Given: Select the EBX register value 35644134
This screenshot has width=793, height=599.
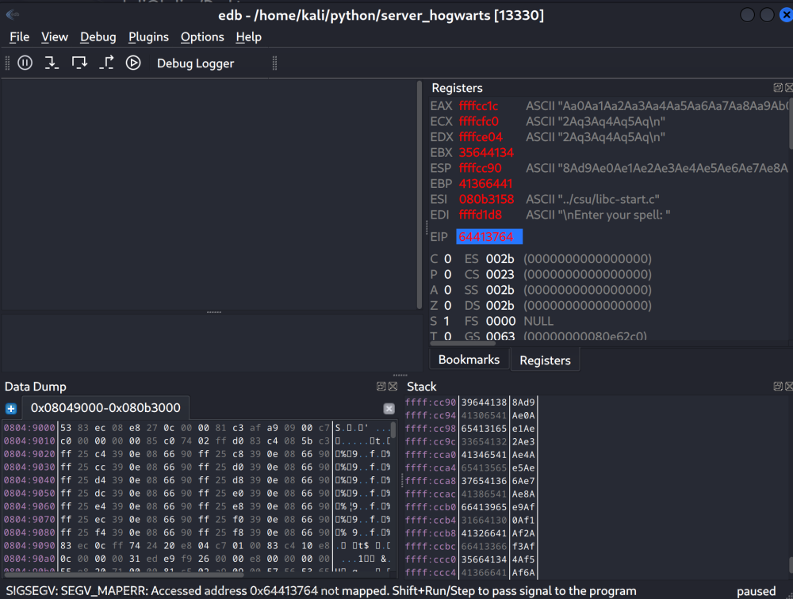Looking at the screenshot, I should (x=486, y=153).
